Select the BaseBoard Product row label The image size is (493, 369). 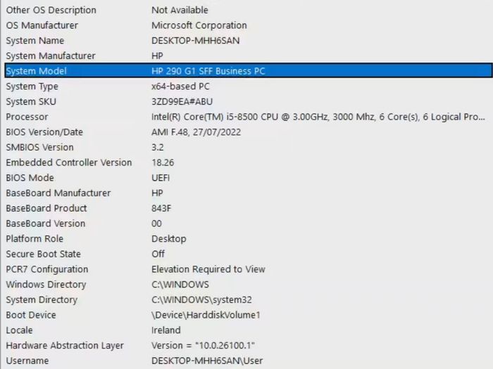46,208
